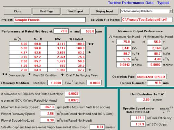Viewport: 174px width, 130px height.
Task: Click the 3,441 KW output field
Action: coord(124,48)
